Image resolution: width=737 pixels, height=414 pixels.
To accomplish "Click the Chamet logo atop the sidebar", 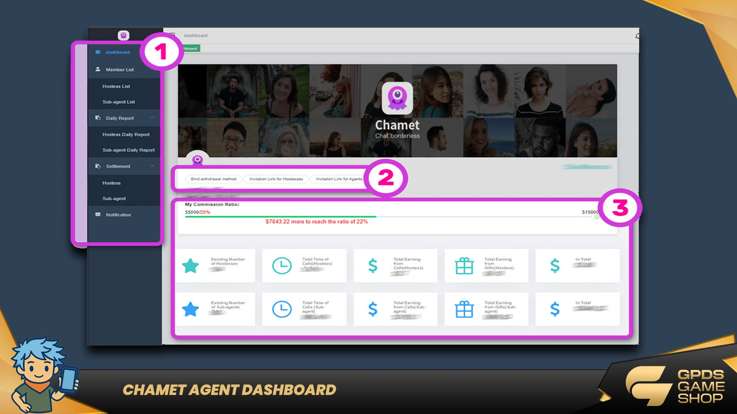I will click(x=123, y=36).
